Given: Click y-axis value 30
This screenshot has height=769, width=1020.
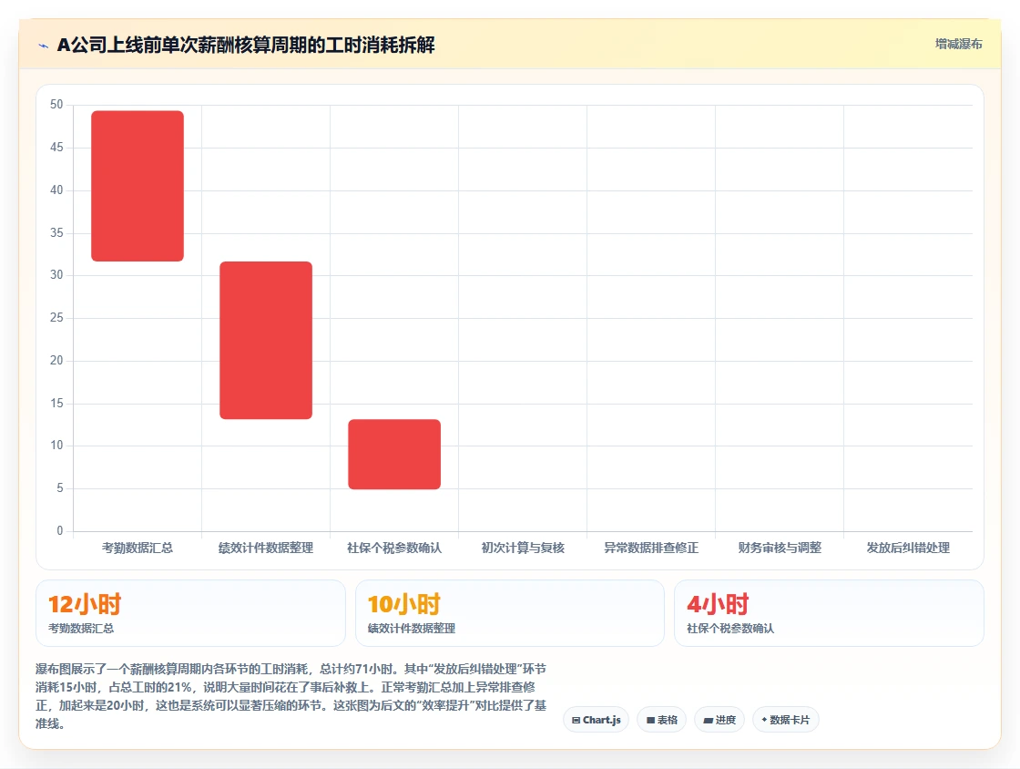Looking at the screenshot, I should pyautogui.click(x=56, y=275).
